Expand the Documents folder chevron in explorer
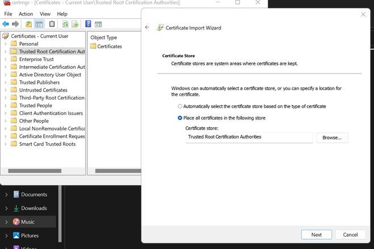 pyautogui.click(x=6, y=195)
